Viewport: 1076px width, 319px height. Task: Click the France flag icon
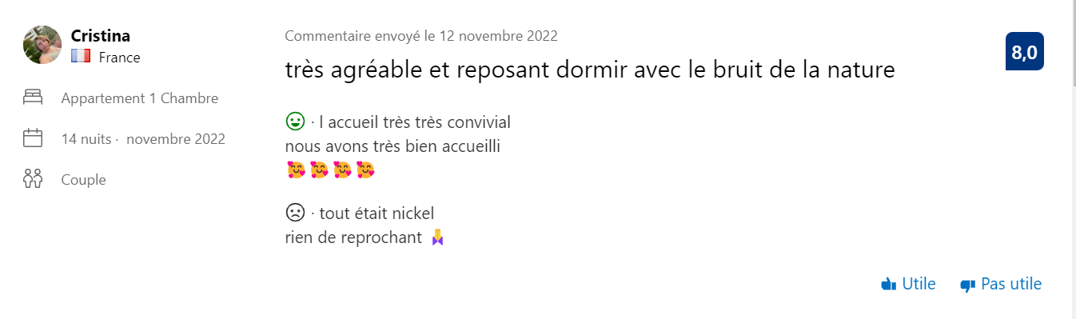tap(80, 57)
